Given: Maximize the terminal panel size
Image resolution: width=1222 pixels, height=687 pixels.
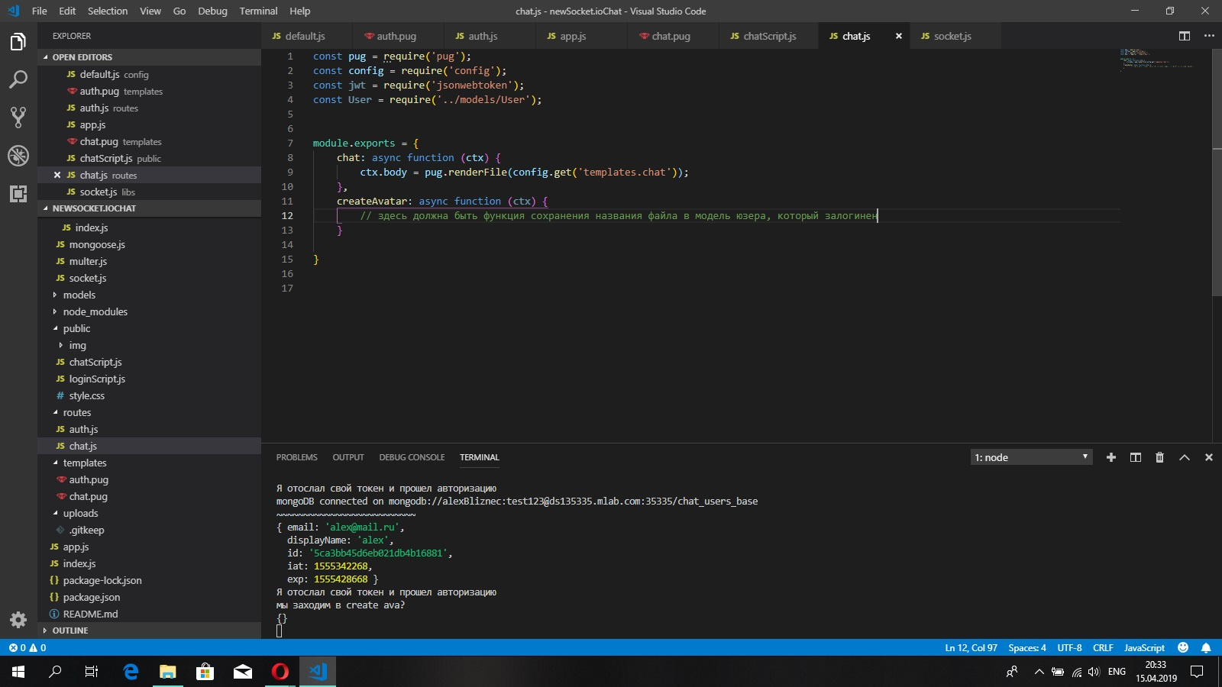Looking at the screenshot, I should point(1185,457).
